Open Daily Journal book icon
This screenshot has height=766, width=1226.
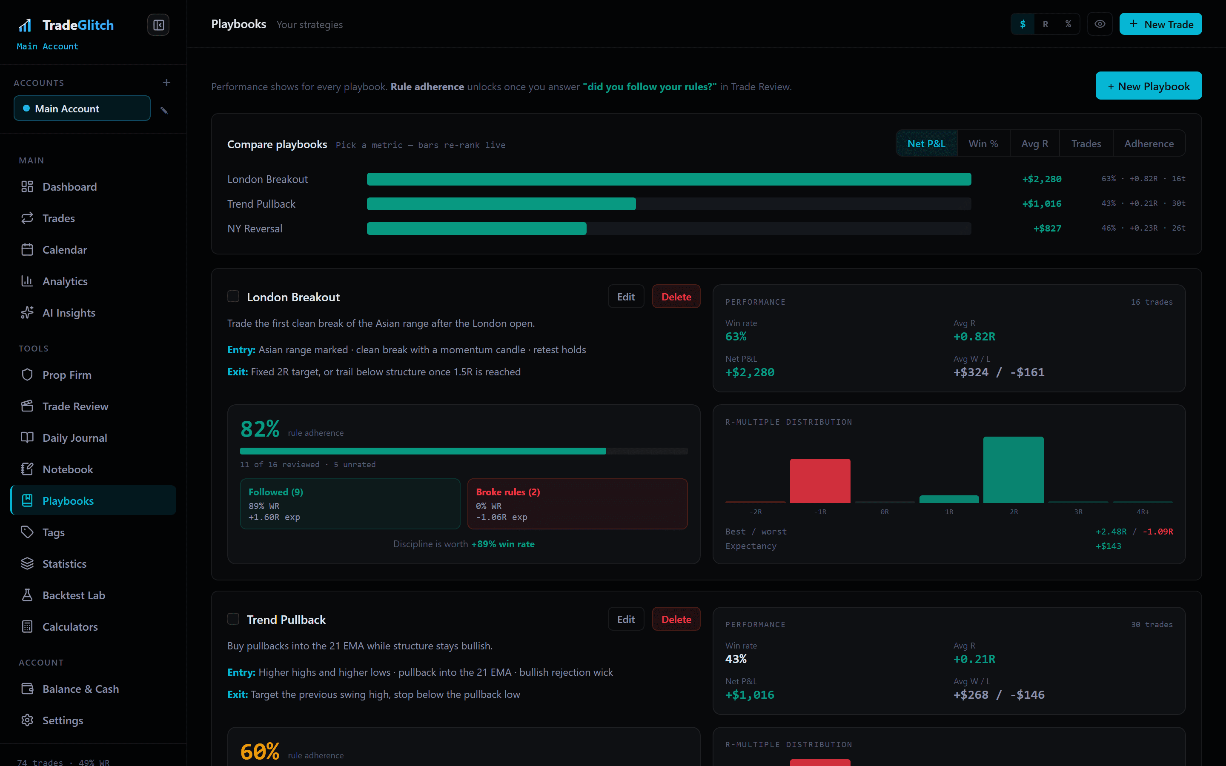(x=27, y=437)
